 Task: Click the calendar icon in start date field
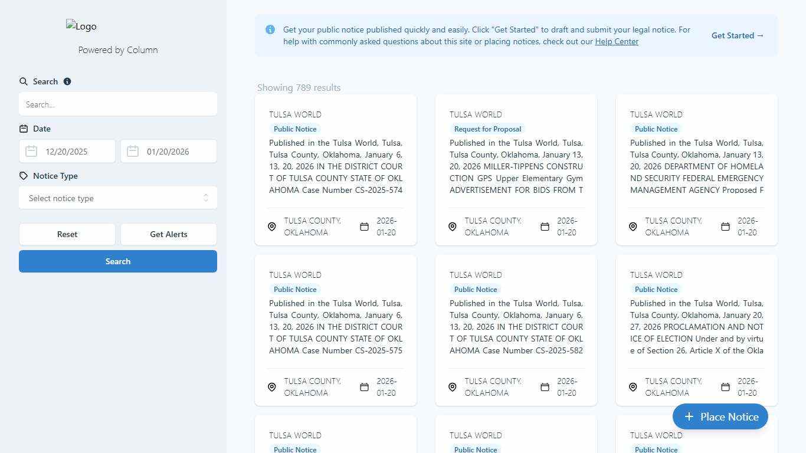[31, 152]
